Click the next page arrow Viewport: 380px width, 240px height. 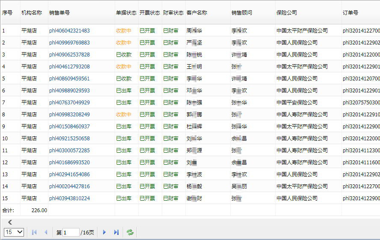pyautogui.click(x=104, y=232)
